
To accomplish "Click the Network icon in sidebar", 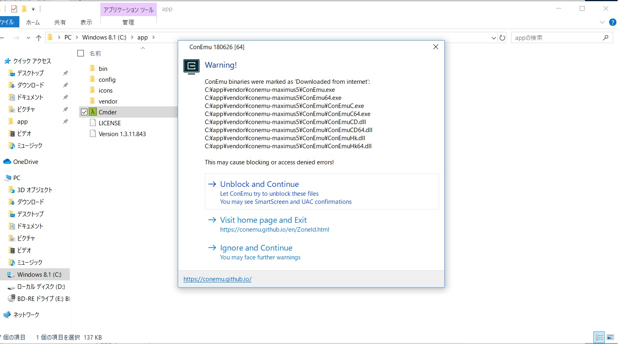I will pos(7,315).
